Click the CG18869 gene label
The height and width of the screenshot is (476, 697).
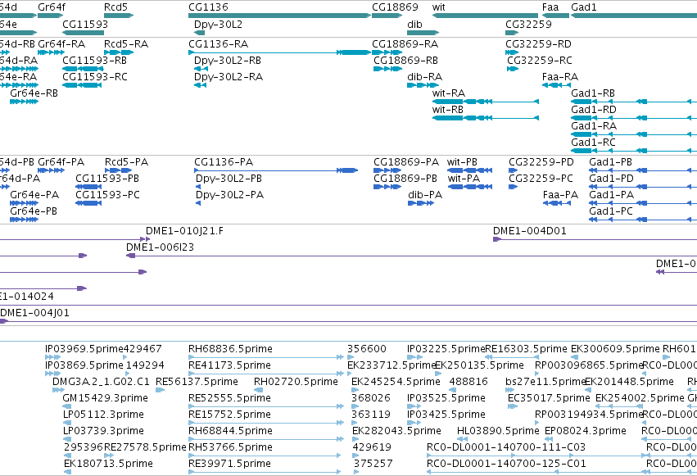[x=395, y=7]
